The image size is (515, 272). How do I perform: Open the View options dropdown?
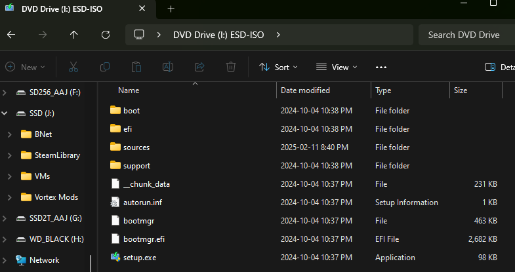[x=337, y=67]
